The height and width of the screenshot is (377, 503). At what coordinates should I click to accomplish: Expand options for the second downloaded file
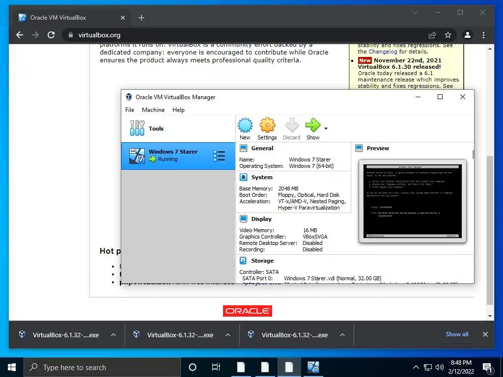(x=228, y=335)
